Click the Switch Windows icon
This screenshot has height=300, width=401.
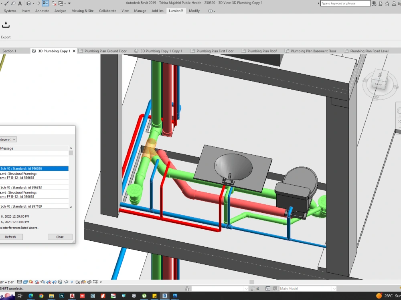61,3
